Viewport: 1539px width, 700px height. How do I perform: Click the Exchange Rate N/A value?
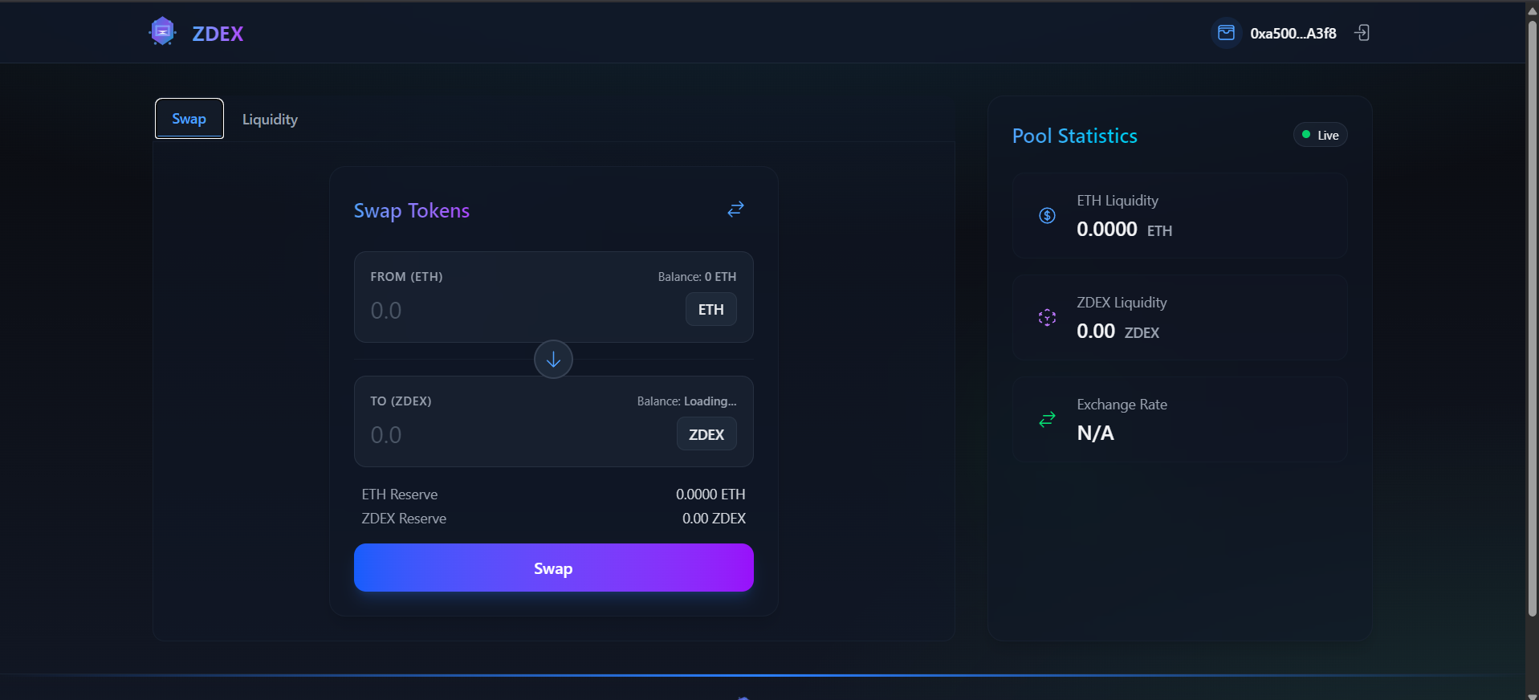coord(1095,433)
